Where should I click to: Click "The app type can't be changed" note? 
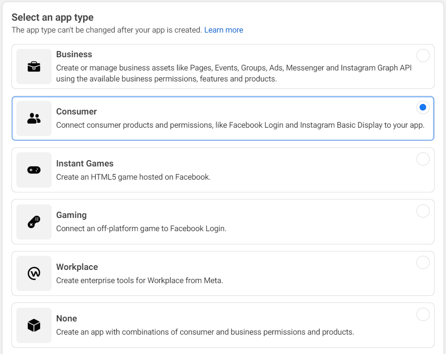[x=107, y=30]
